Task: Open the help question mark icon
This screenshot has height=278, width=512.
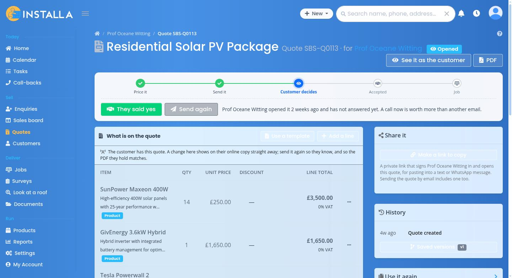Action: coord(500,33)
